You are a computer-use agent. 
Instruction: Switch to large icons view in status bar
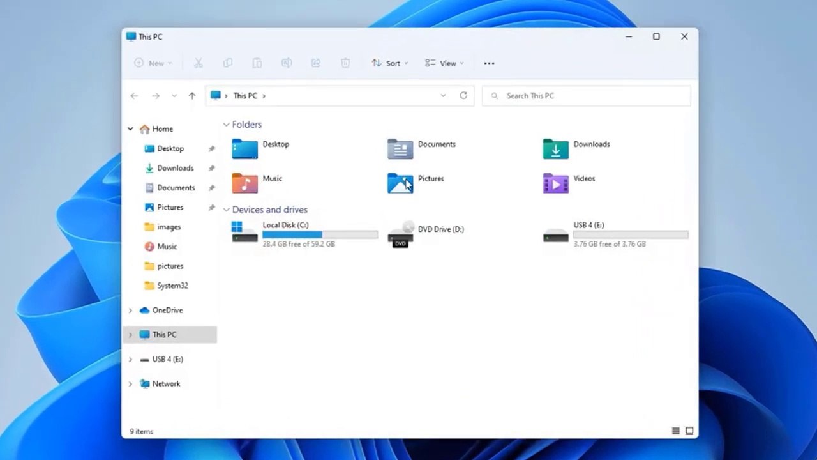(689, 431)
